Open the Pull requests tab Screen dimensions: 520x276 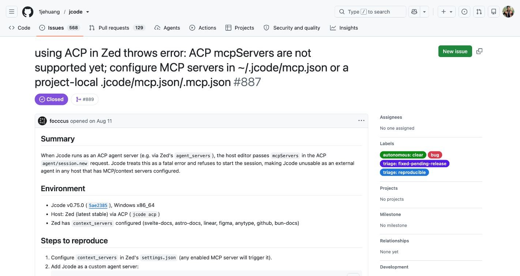(117, 28)
